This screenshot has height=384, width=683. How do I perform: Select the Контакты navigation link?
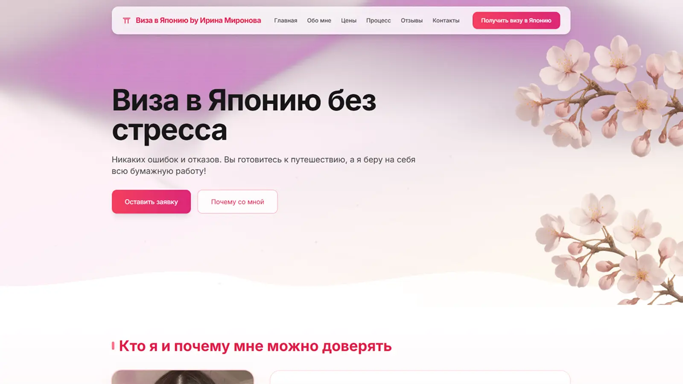click(446, 20)
